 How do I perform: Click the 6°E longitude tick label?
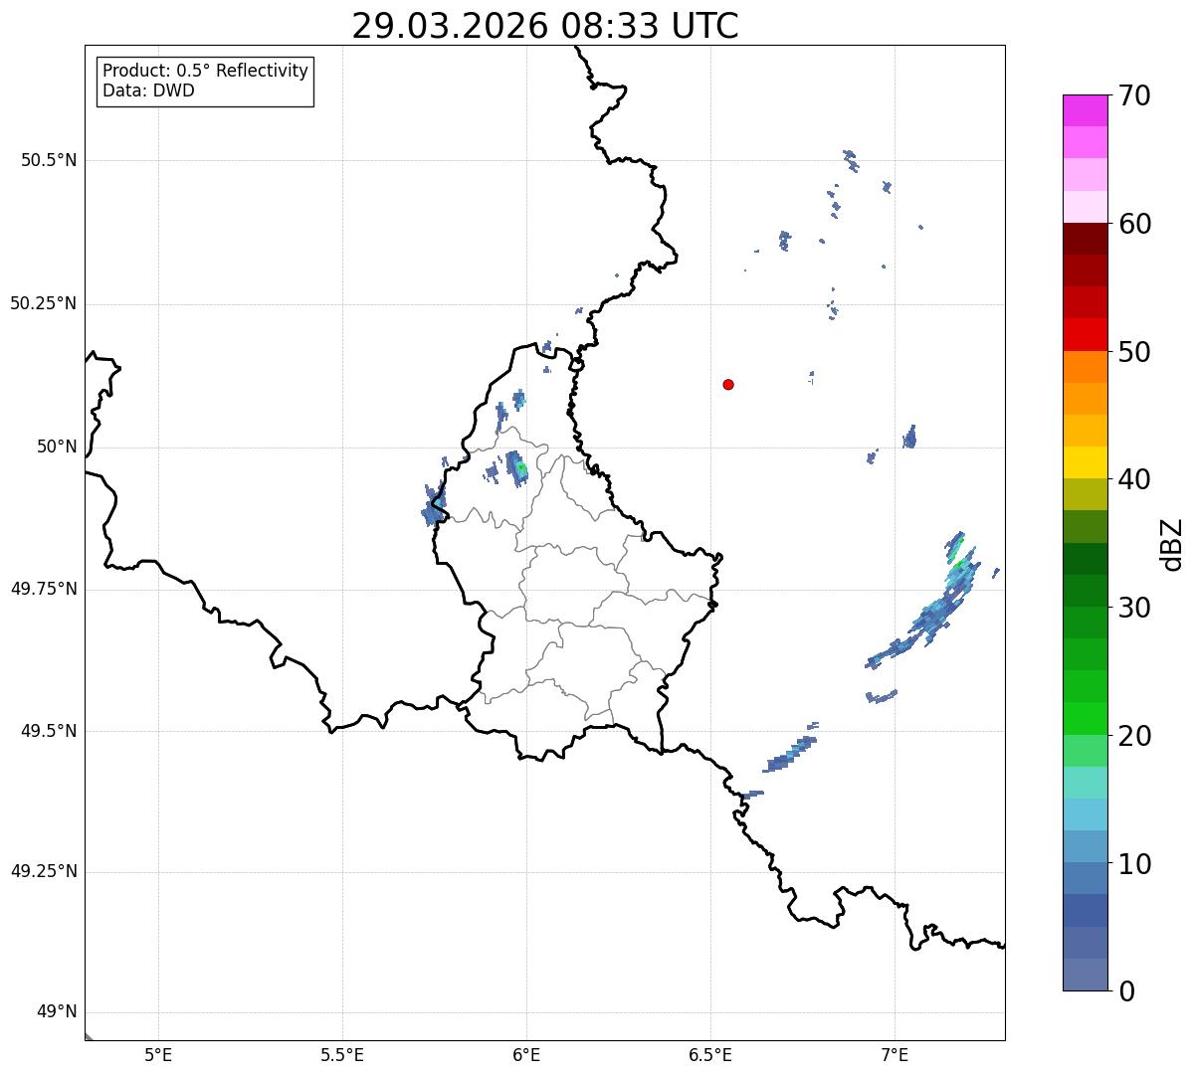tap(526, 1055)
